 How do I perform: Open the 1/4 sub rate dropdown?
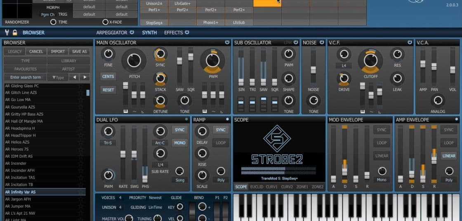(160, 165)
